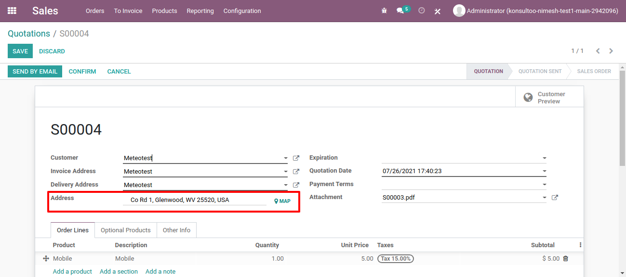This screenshot has height=277, width=626.
Task: Open the apps grid menu
Action: [x=12, y=11]
